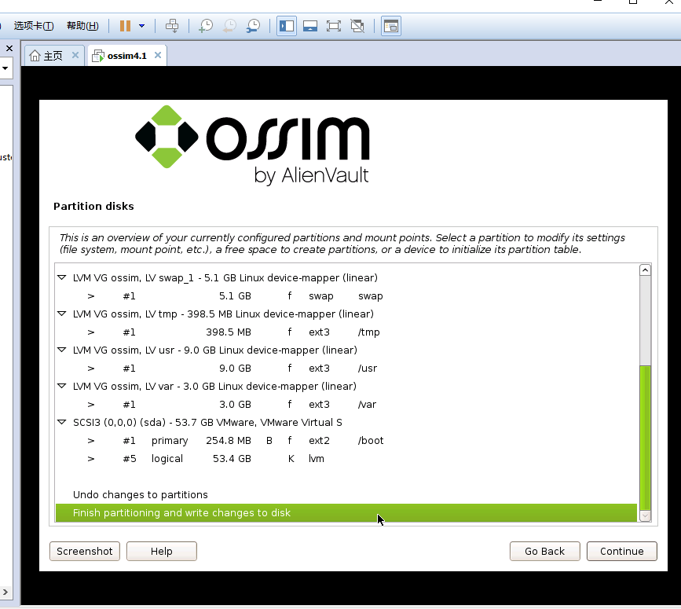681x609 pixels.
Task: Open the 帮助(H) menu
Action: coord(82,26)
